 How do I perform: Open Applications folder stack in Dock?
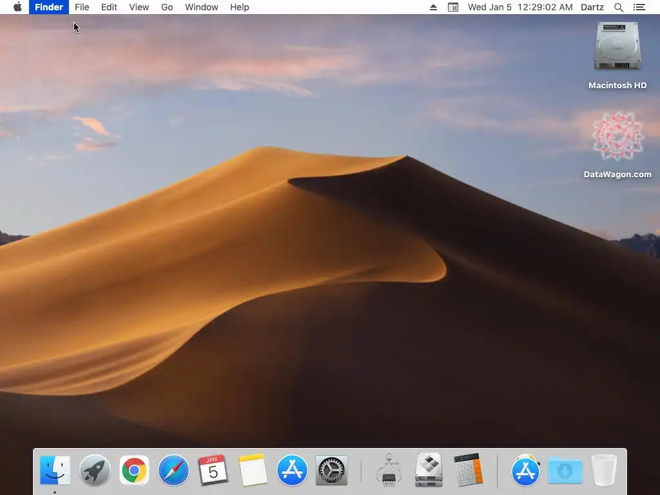click(525, 470)
